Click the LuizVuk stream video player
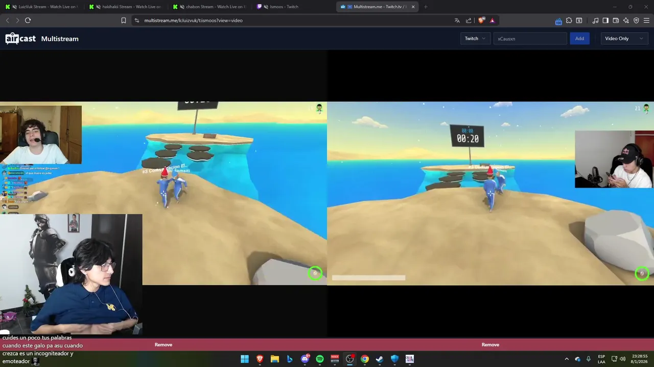 [x=163, y=193]
